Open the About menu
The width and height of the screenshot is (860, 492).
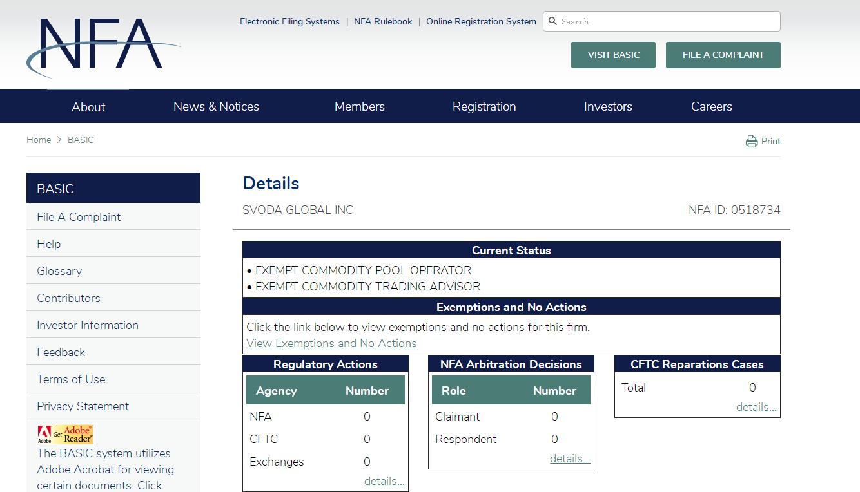88,107
